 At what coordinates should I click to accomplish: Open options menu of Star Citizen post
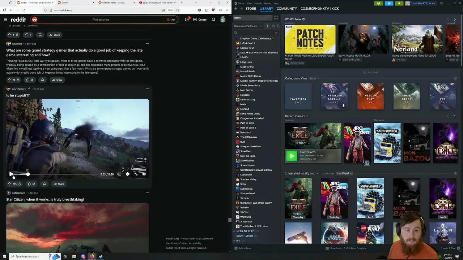tap(147, 193)
